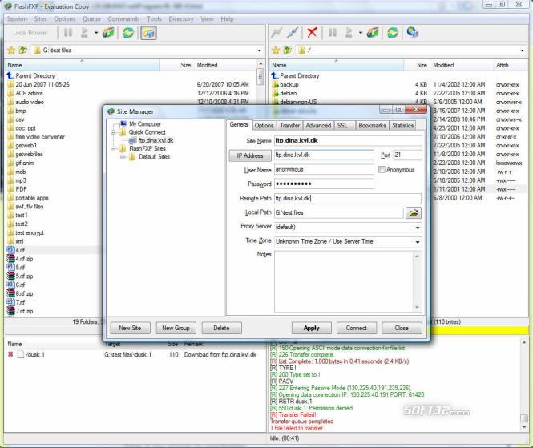Toggle the Anonymous checkbox
533x448 pixels.
382,169
